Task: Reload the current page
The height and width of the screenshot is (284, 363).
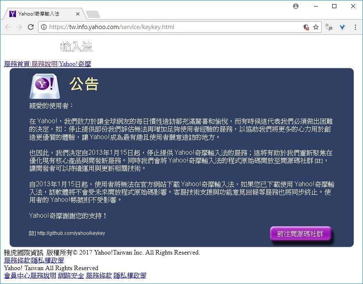Action: pyautogui.click(x=30, y=27)
